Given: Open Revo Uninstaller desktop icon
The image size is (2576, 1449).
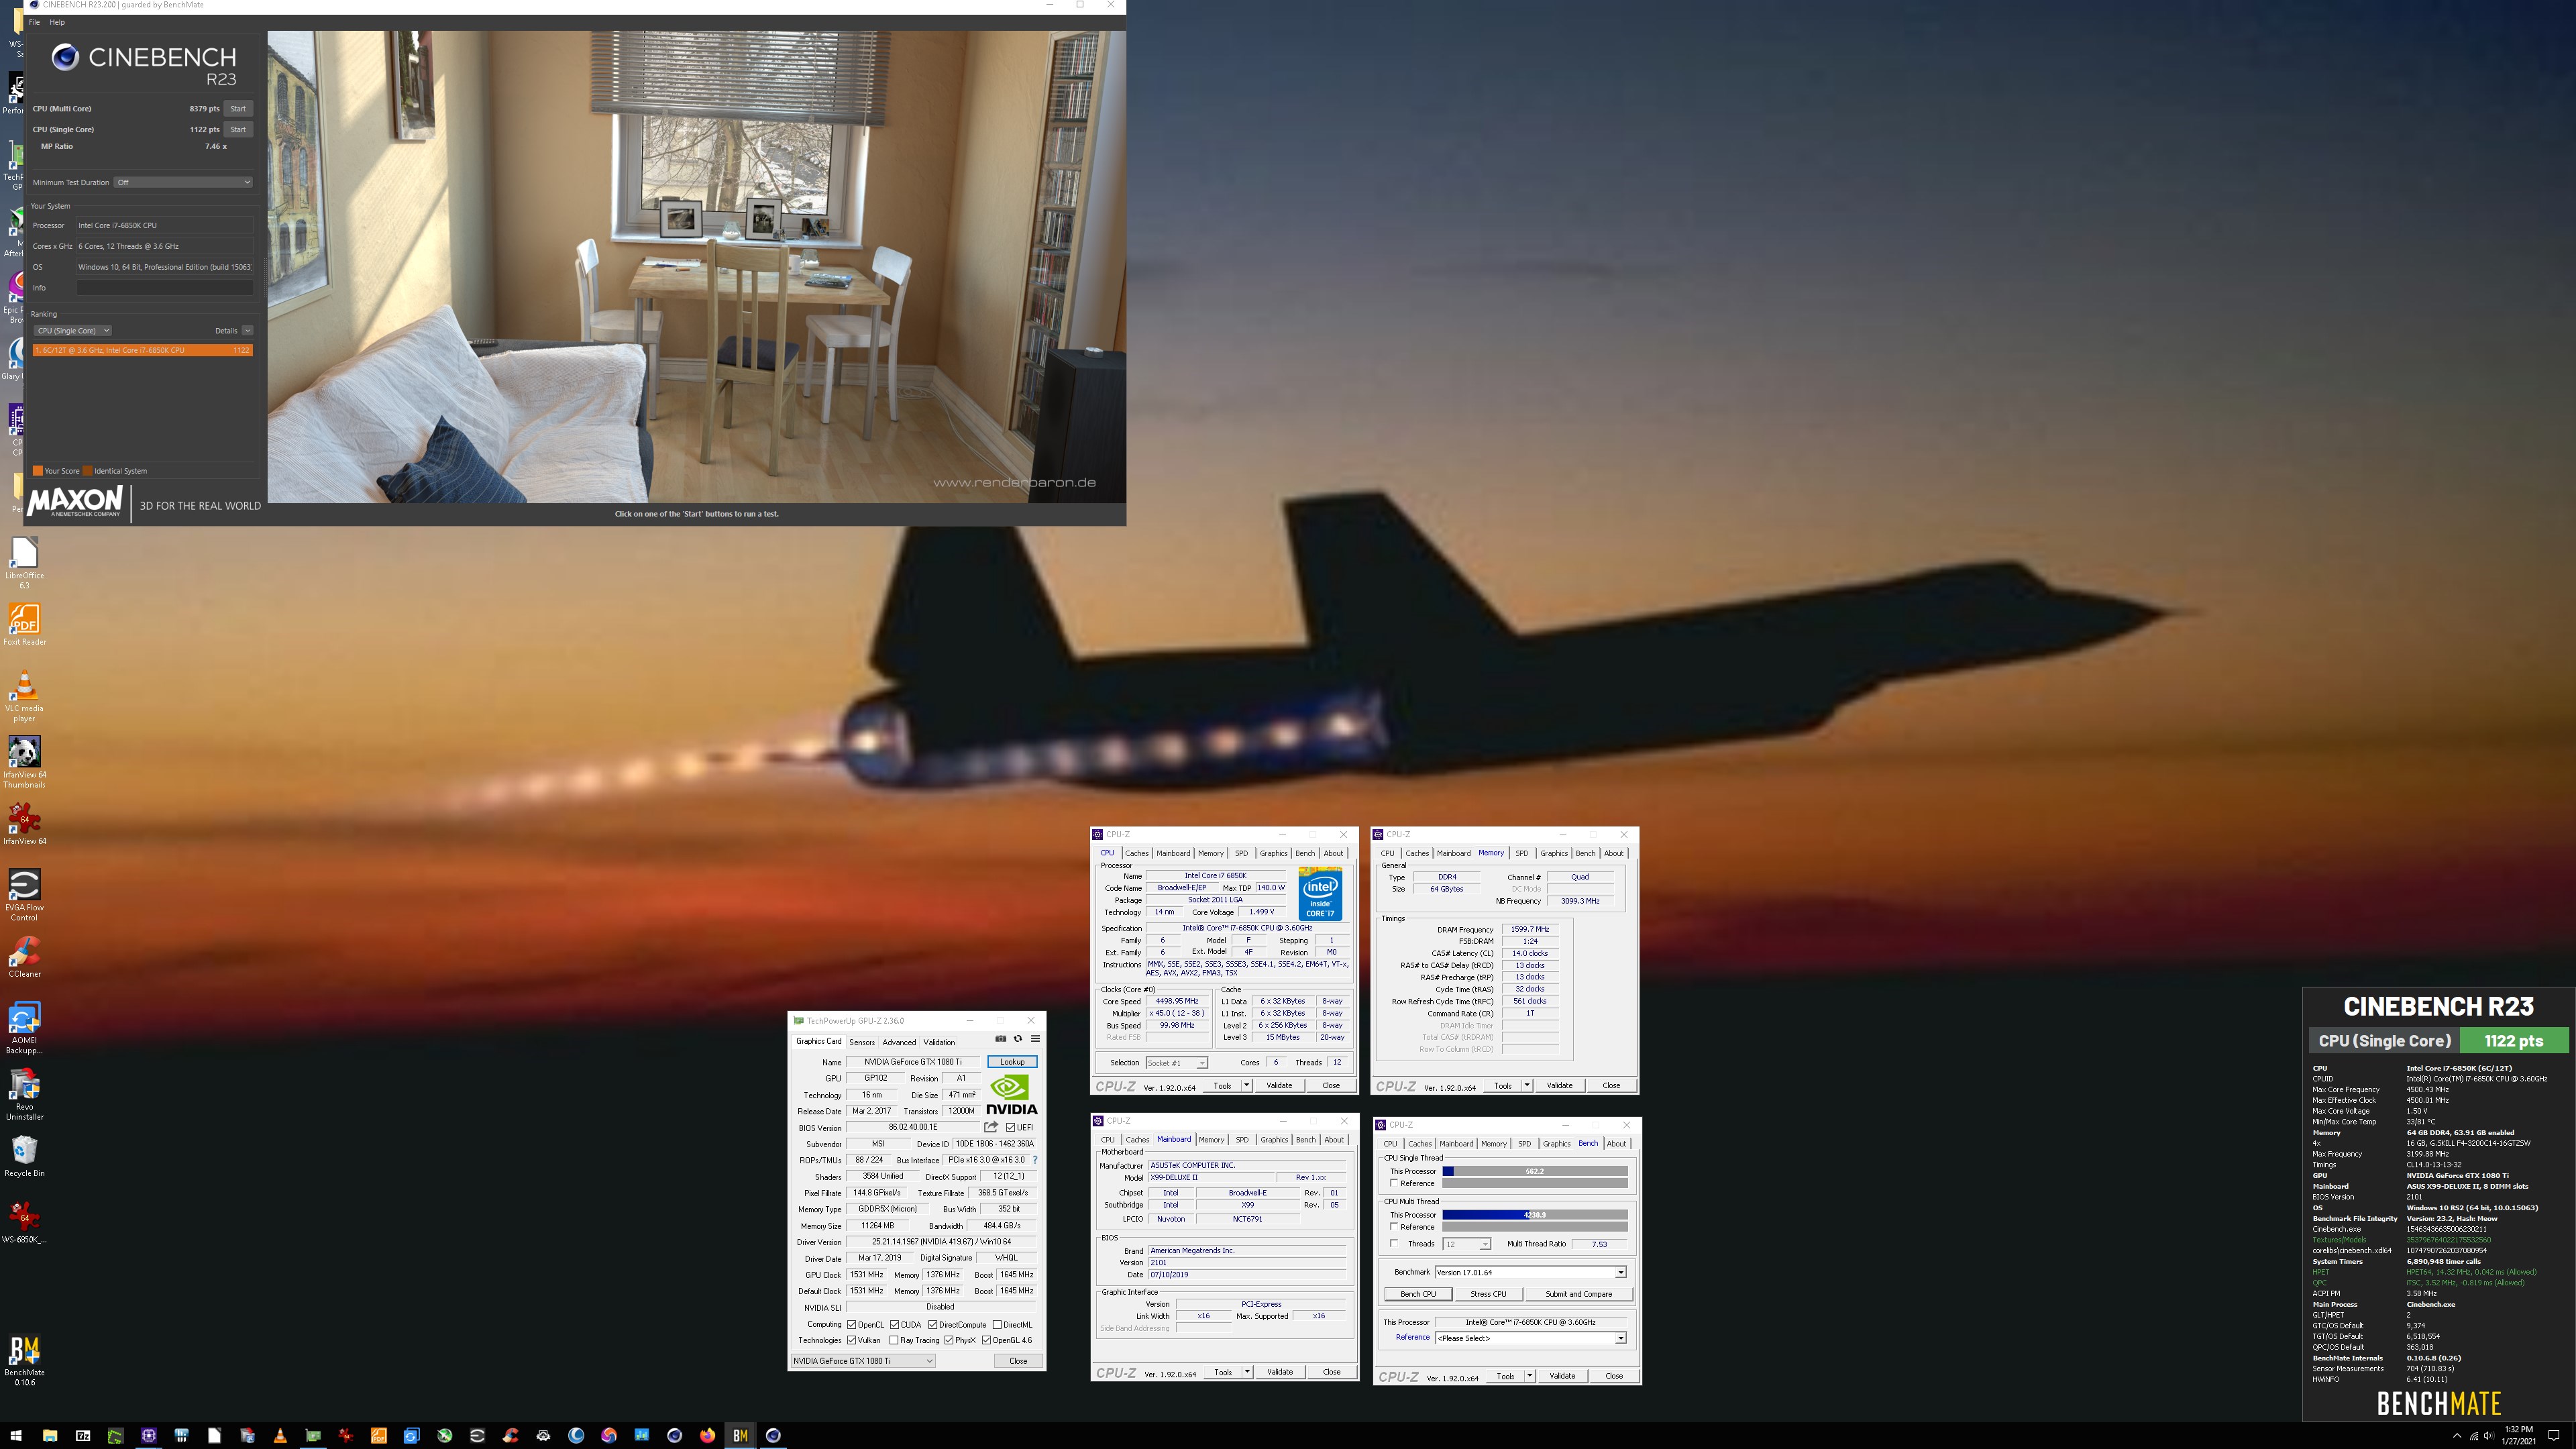Looking at the screenshot, I should (24, 1094).
